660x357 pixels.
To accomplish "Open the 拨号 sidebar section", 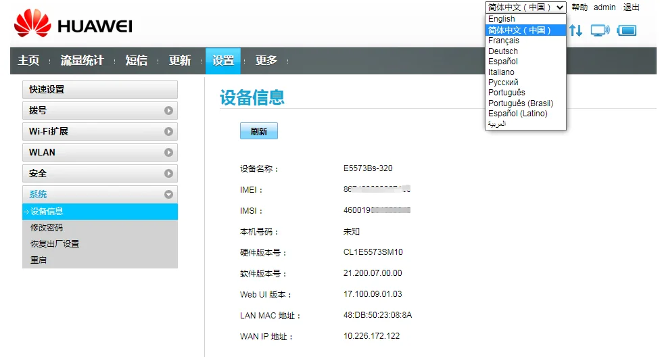I will [x=100, y=110].
